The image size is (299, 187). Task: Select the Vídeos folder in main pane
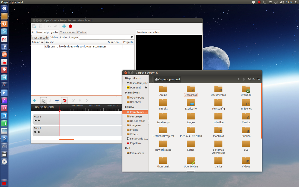click(246, 160)
